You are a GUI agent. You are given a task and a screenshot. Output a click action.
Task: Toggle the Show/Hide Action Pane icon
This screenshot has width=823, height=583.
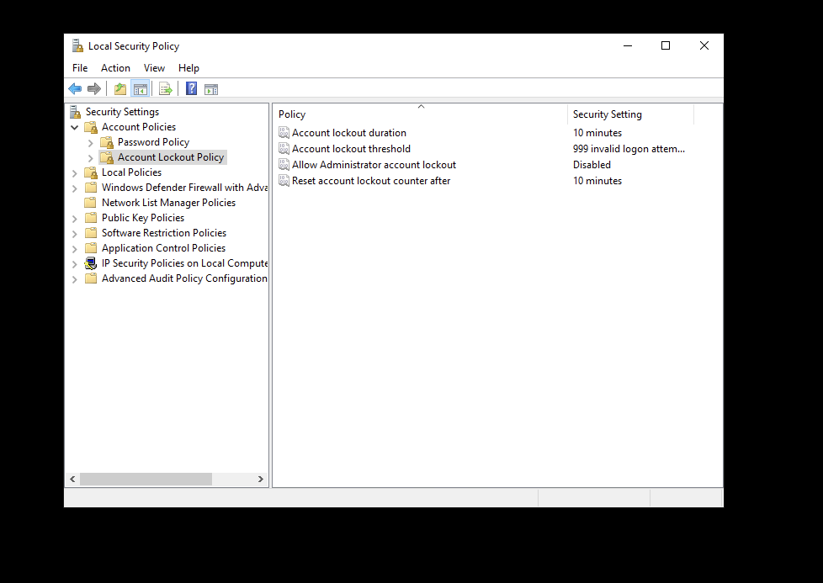211,89
